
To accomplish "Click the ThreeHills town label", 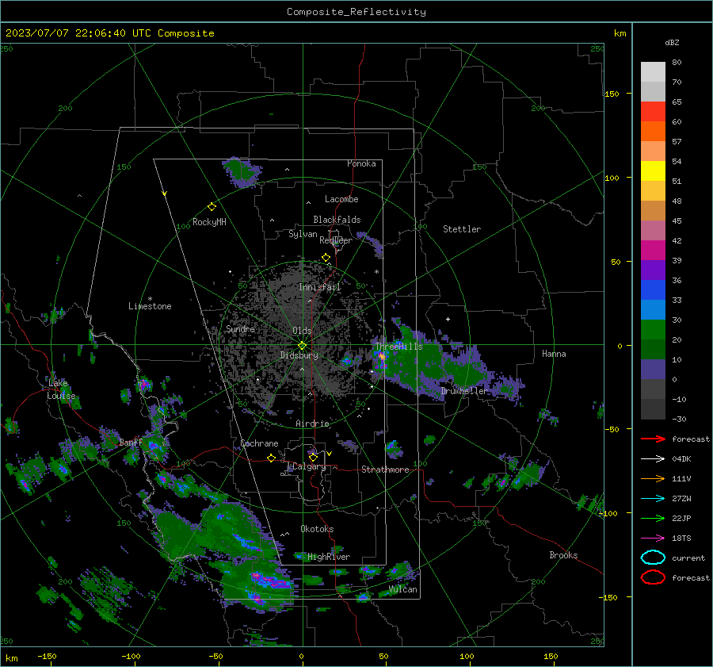I will 398,347.
